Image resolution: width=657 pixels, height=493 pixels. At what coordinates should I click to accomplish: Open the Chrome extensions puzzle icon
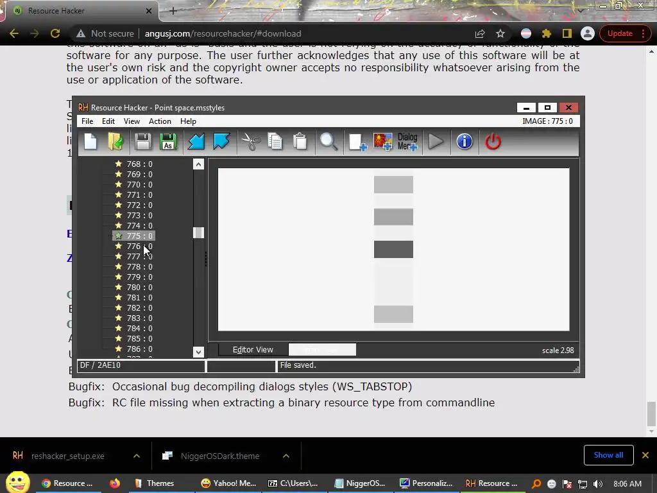[x=547, y=33]
